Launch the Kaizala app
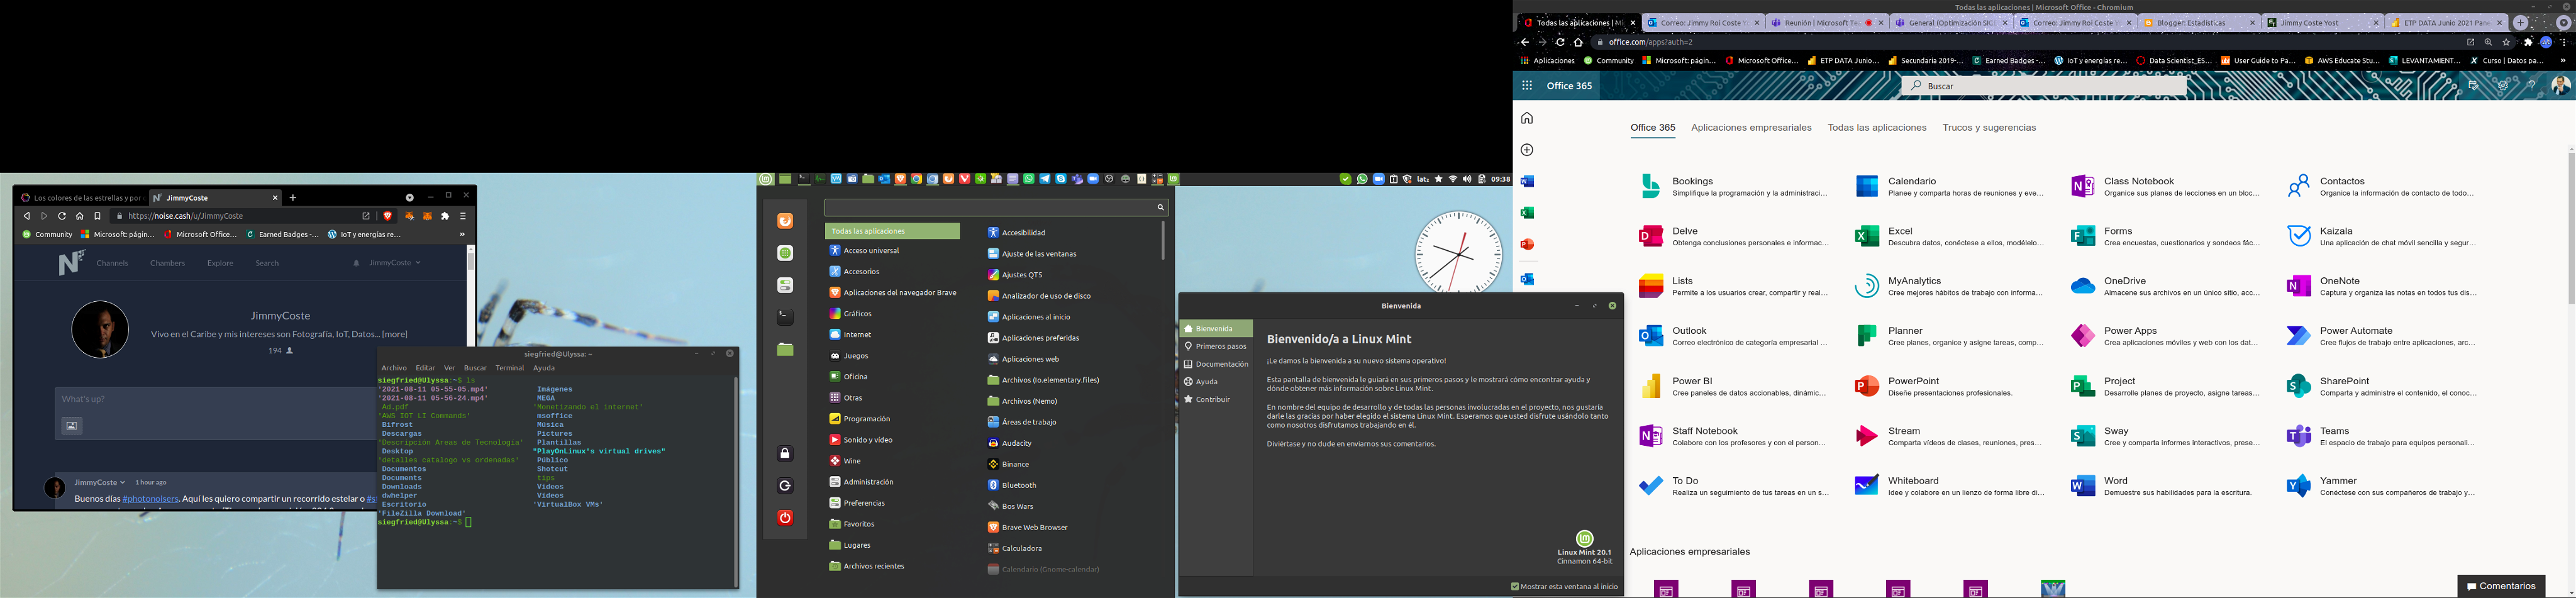The image size is (2576, 598). (x=2381, y=236)
